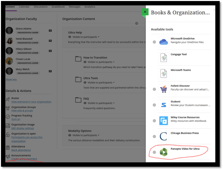223x170 pixels.
Task: Open the Microsoft OneDrive cloud icon
Action: coord(163,42)
